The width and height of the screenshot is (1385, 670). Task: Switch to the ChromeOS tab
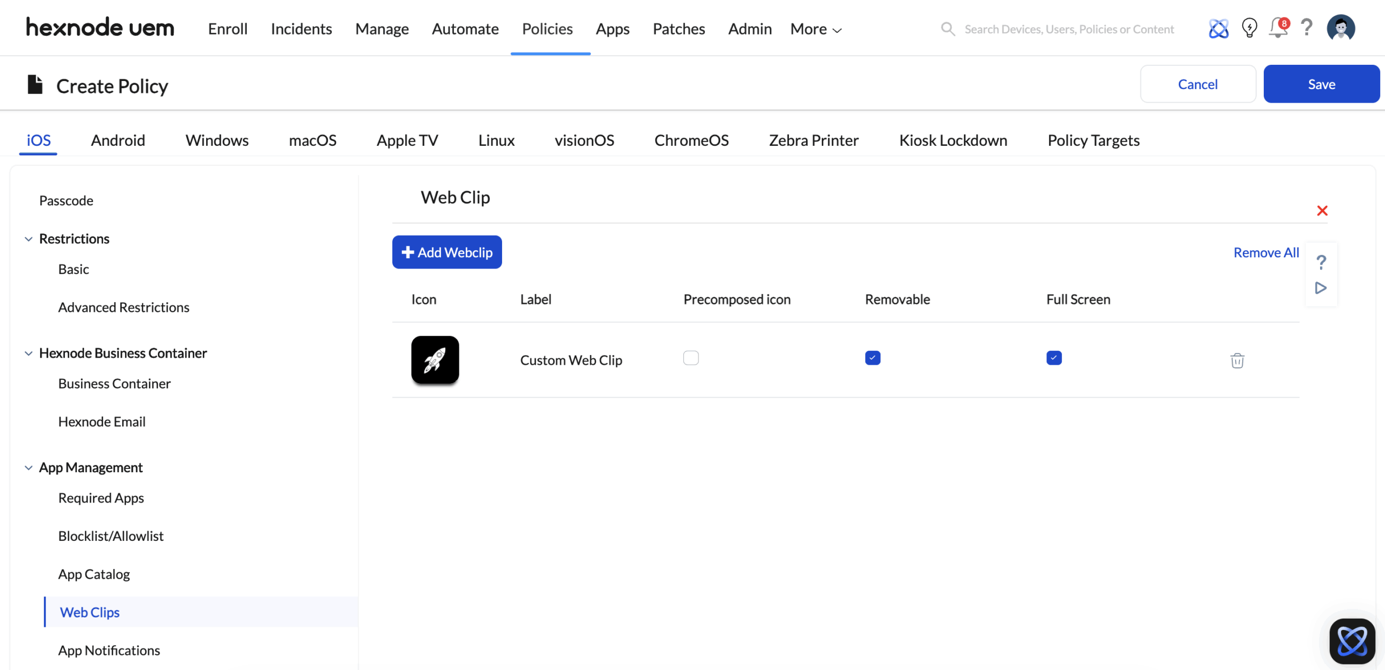691,140
